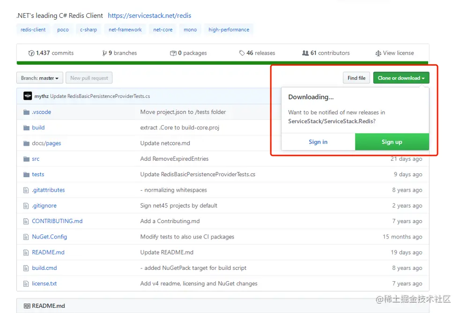Select the high-performance topic tag

[229, 30]
